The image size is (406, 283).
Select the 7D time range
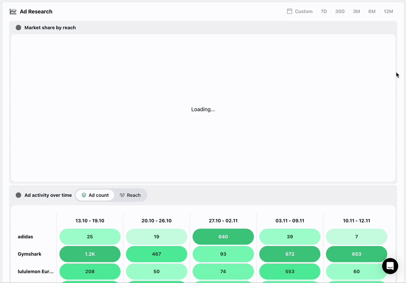pos(324,11)
